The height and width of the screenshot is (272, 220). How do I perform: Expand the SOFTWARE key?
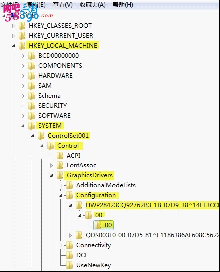[x=23, y=116]
